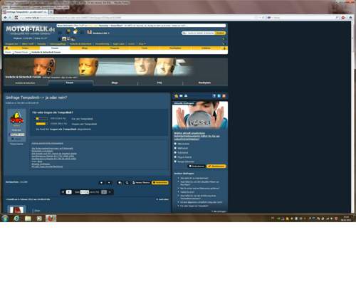The width and height of the screenshot is (356, 296).
Task: Launch Internet Explorer from the taskbar
Action: click(x=16, y=218)
